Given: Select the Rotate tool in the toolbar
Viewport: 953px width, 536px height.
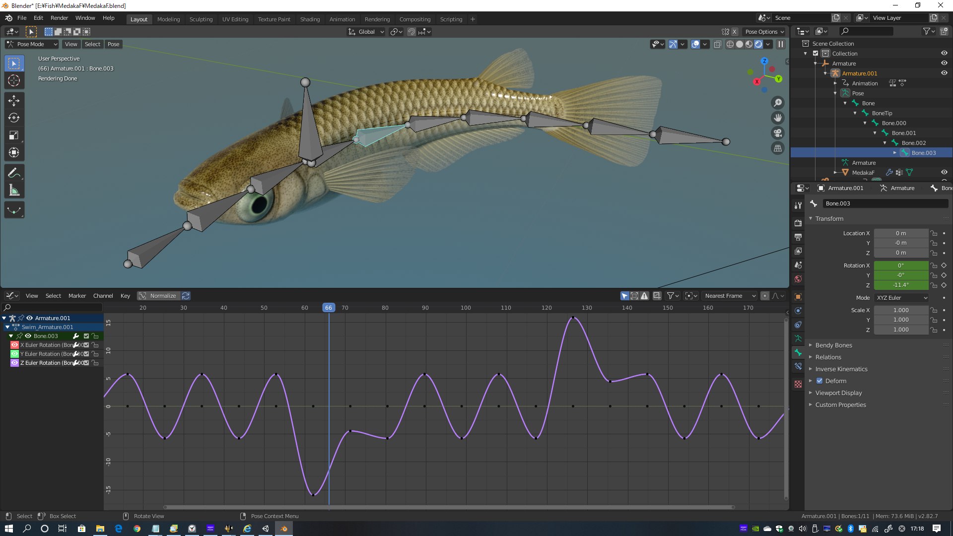Looking at the screenshot, I should coord(14,118).
